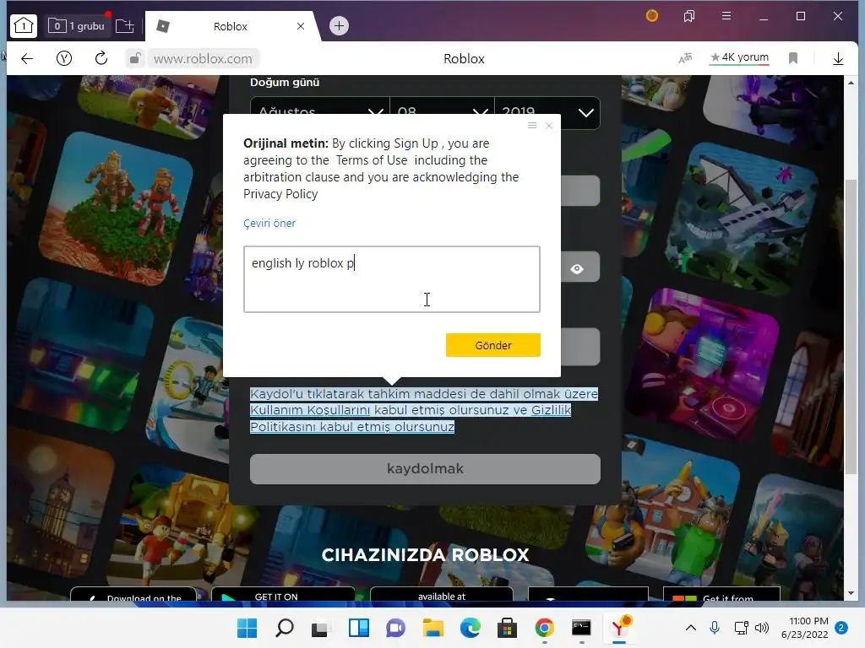Click the Yandex Browser taskbar icon

619,628
